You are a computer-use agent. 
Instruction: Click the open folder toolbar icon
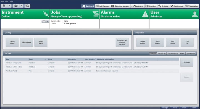pyautogui.click(x=16, y=6)
